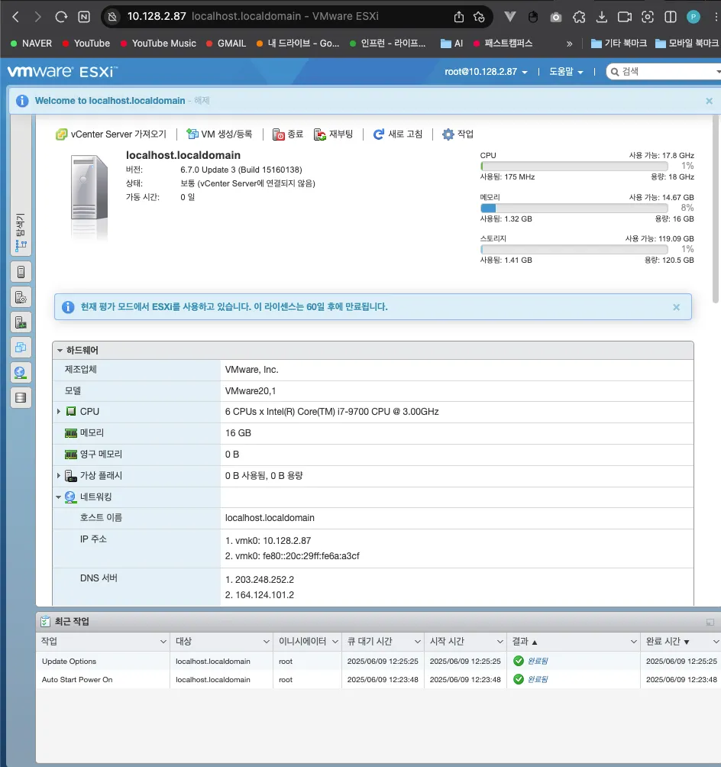Open the 작업 actions gear menu
The height and width of the screenshot is (767, 721).
457,134
